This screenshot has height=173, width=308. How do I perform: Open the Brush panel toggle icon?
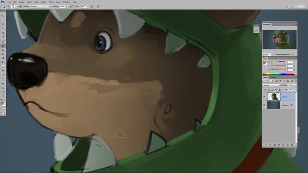point(20,6)
